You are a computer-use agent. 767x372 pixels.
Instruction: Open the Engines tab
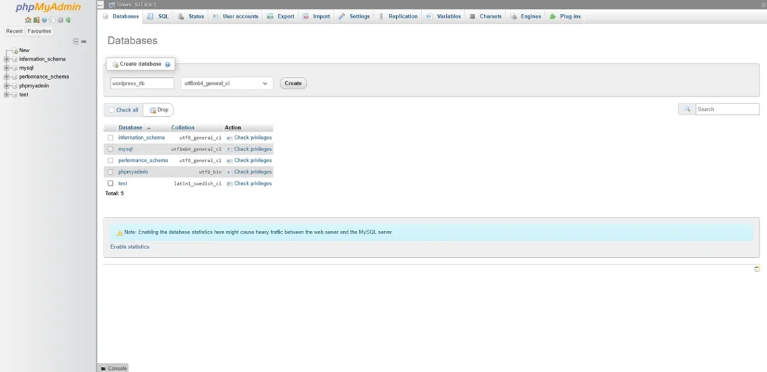(x=526, y=17)
